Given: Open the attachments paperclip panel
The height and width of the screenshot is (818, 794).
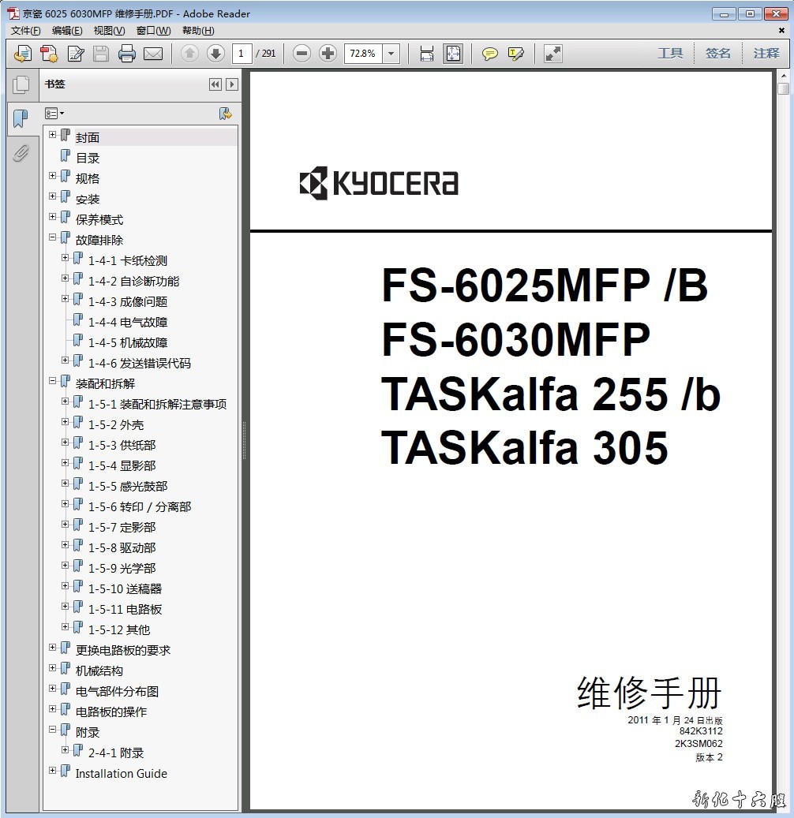Looking at the screenshot, I should coord(21,152).
